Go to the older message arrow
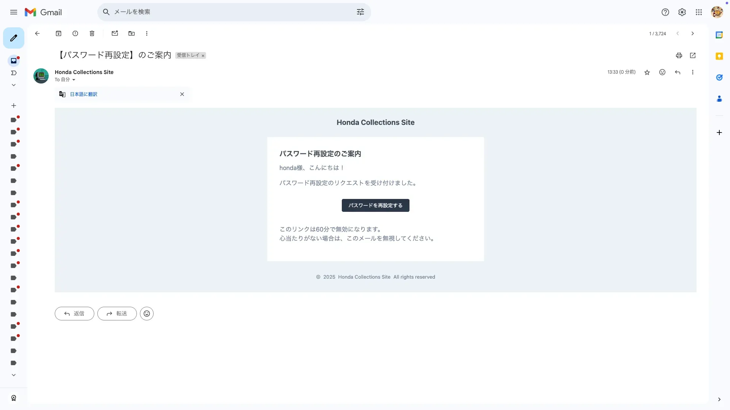 point(693,33)
